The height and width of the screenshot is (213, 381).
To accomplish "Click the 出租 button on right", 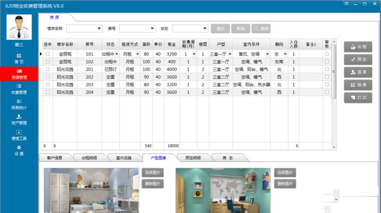I will (358, 47).
